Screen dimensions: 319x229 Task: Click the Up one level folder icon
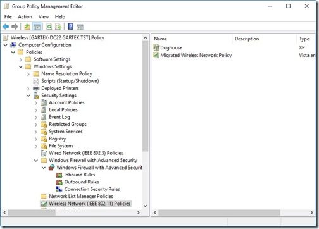27,27
